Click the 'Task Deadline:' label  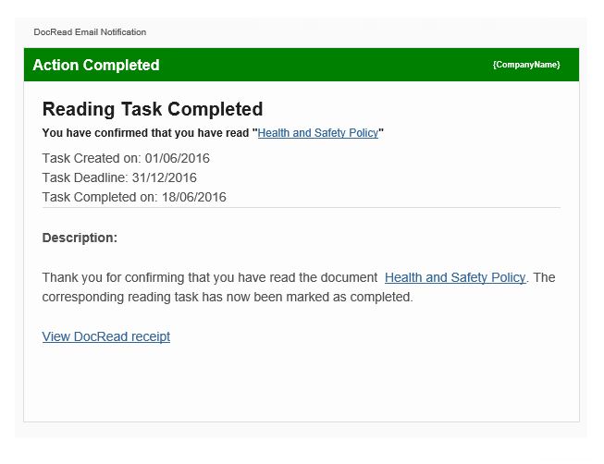pyautogui.click(x=85, y=177)
